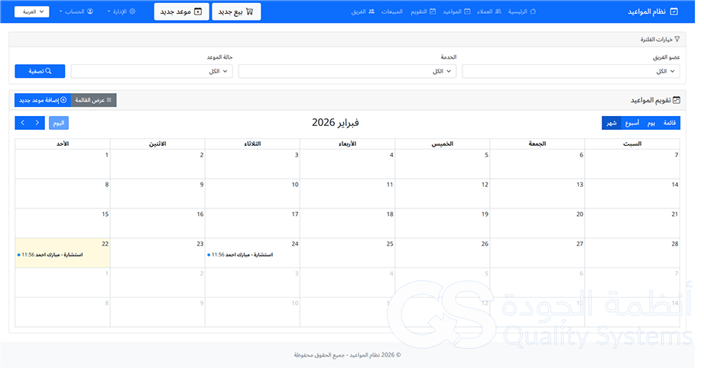Open the العربية language selector
704x368 pixels.
[31, 11]
